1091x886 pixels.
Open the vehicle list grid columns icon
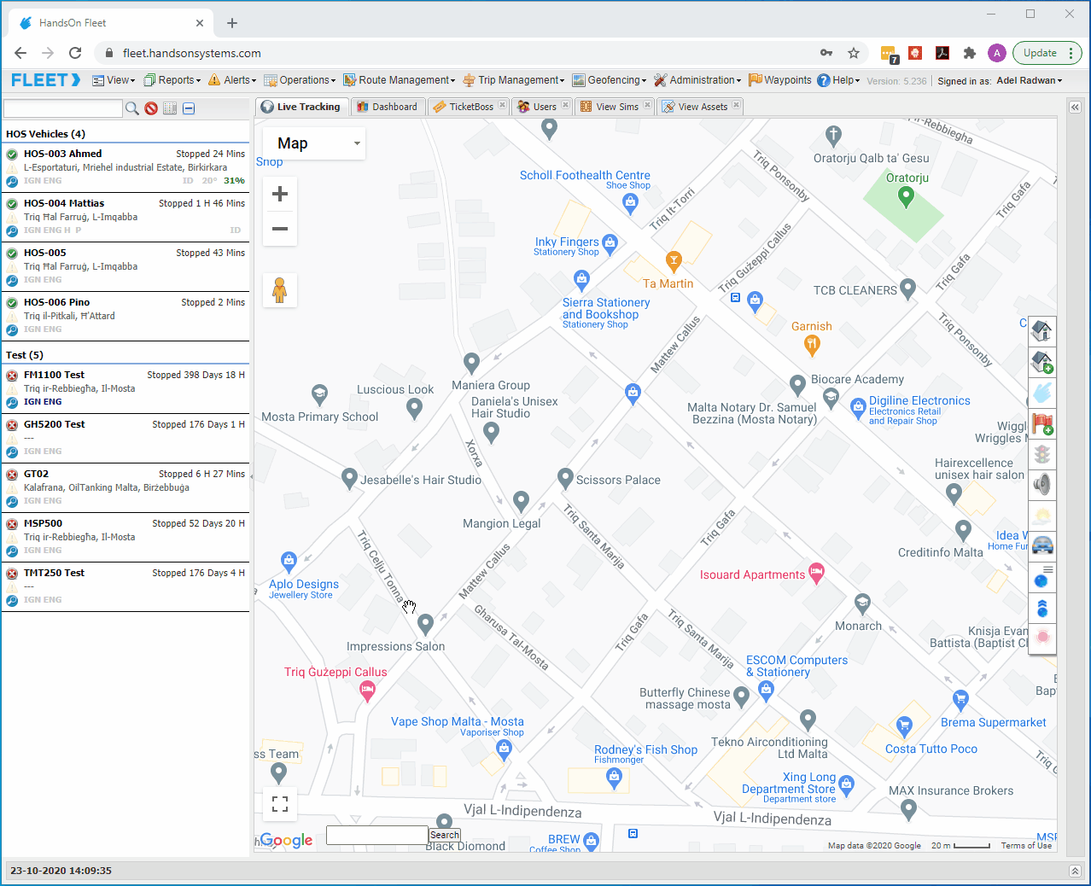[x=170, y=108]
